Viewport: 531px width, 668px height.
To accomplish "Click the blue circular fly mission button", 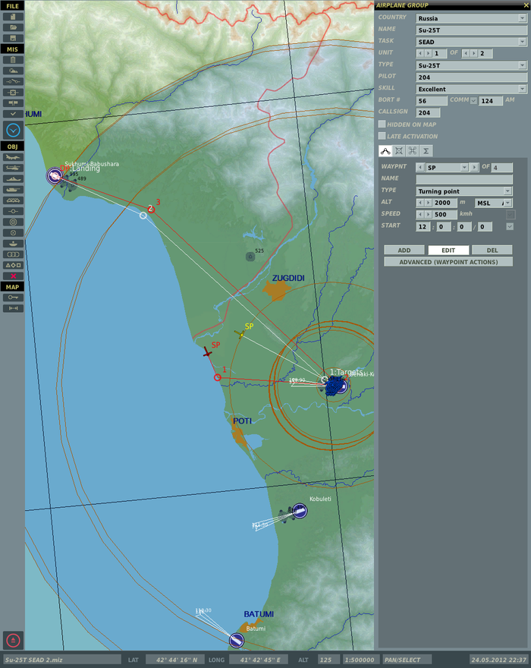I will tap(13, 130).
